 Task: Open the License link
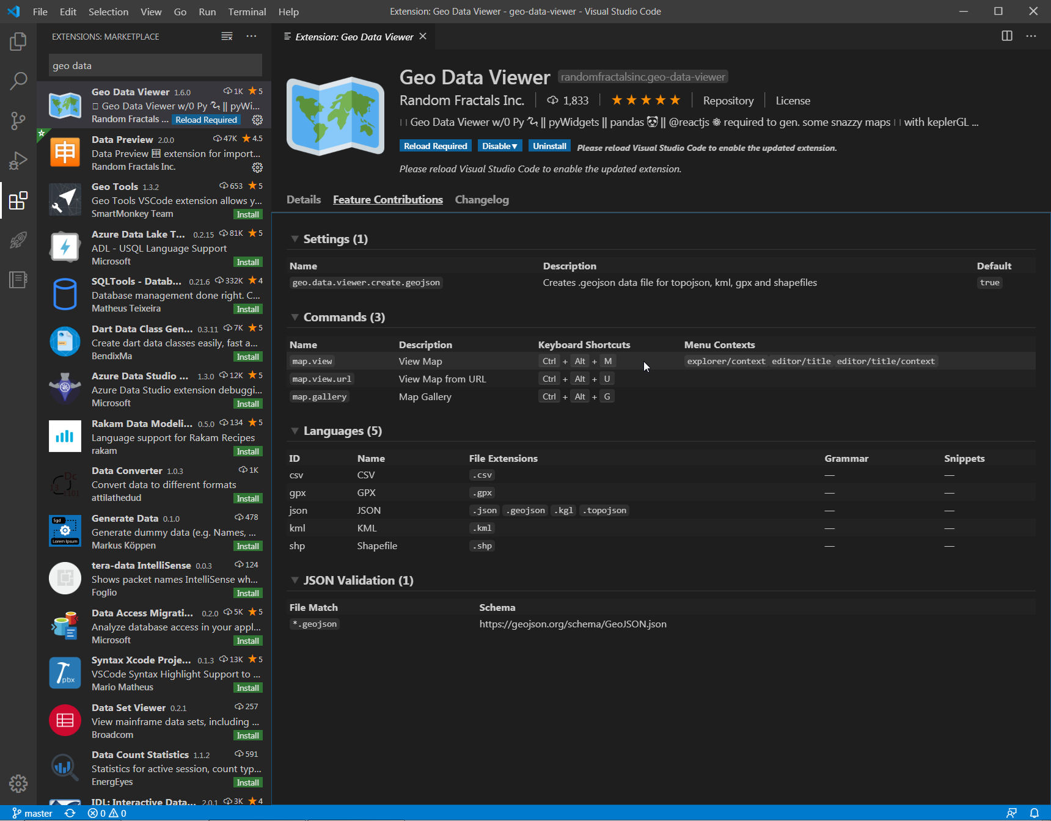coord(793,101)
